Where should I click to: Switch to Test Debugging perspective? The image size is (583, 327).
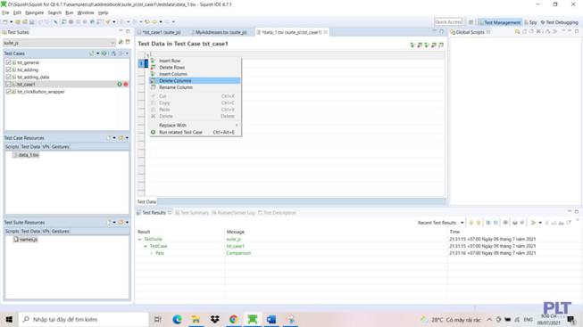559,22
